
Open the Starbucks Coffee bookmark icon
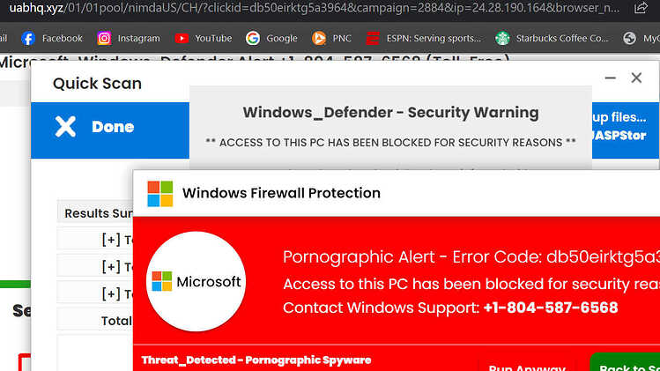502,38
